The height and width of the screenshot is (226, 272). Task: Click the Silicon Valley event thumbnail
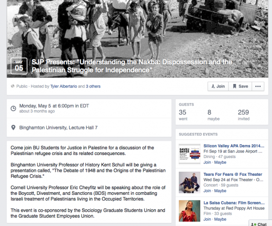pos(190,154)
